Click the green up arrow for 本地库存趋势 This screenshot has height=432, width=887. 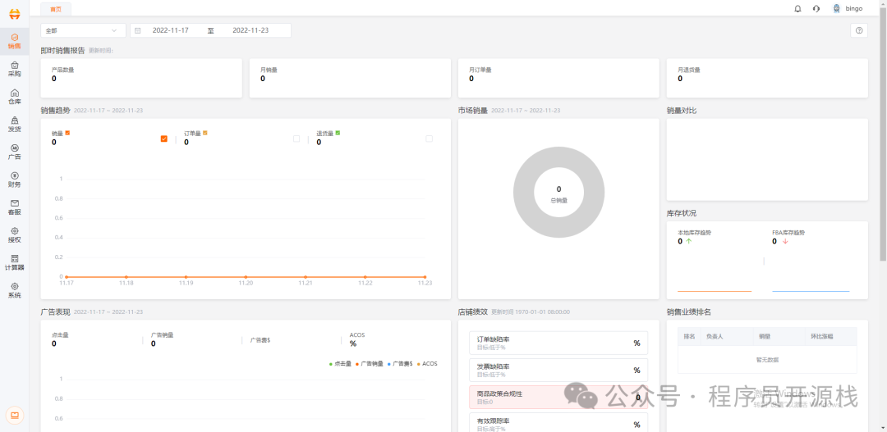pos(688,241)
